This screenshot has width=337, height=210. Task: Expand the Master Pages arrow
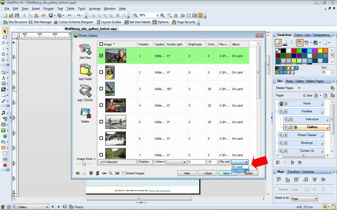[x=299, y=88]
